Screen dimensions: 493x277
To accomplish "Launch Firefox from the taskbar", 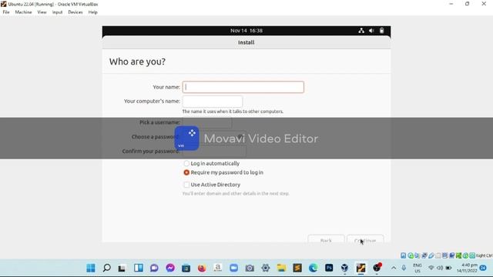I will (x=202, y=268).
